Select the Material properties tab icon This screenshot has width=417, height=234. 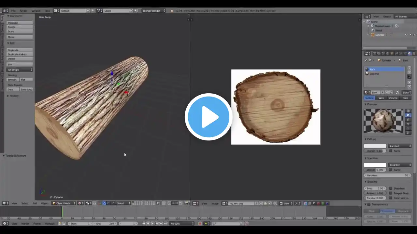pos(409,53)
